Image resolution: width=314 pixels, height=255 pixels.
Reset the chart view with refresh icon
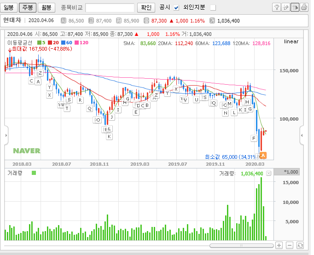(300, 245)
